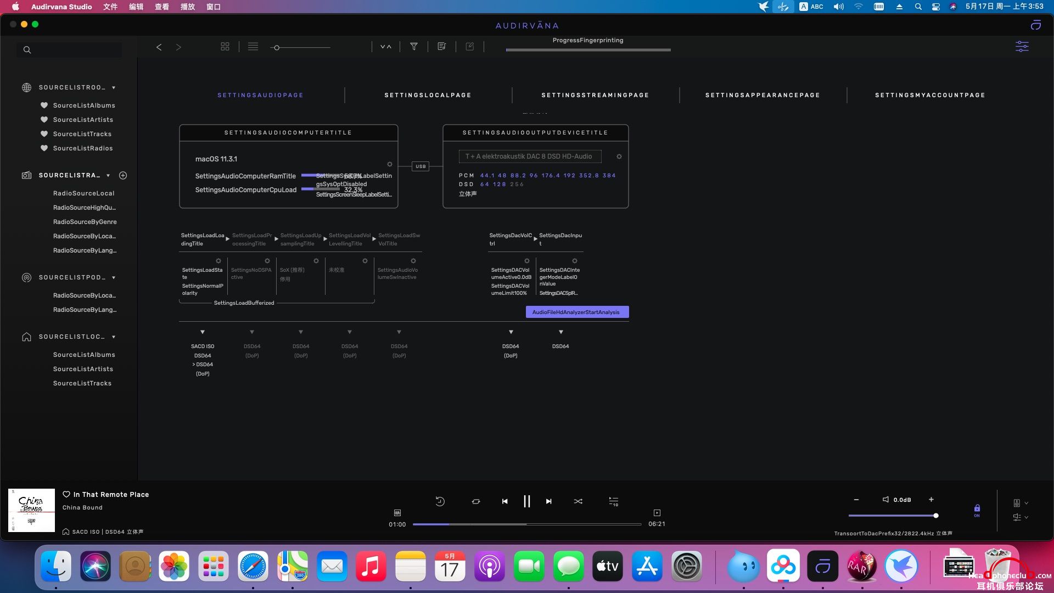The image size is (1054, 593).
Task: Select the SETTINGSAUDIOPAGE tab
Action: [x=260, y=96]
